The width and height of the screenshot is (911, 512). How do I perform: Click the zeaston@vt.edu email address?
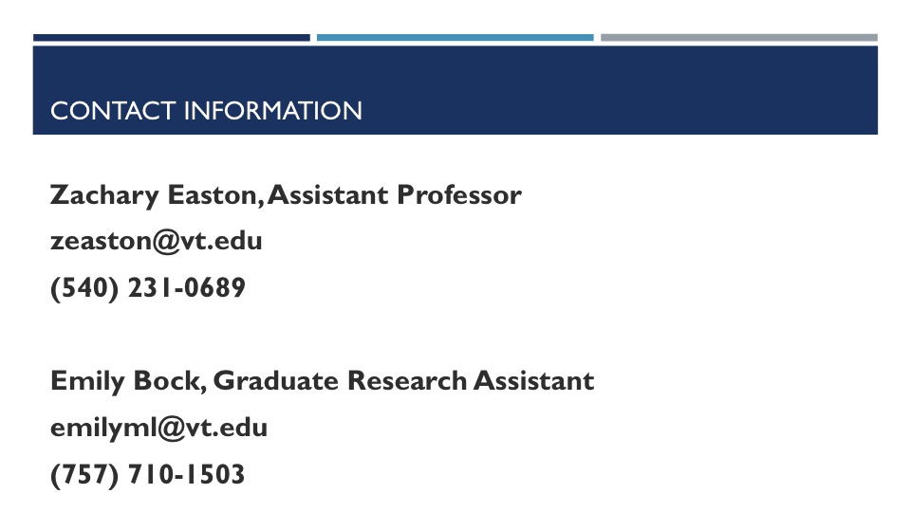(156, 242)
